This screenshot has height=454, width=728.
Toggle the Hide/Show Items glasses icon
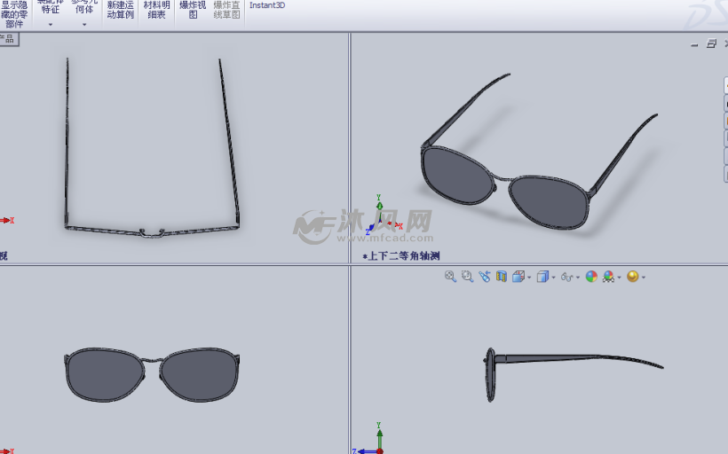(x=566, y=277)
